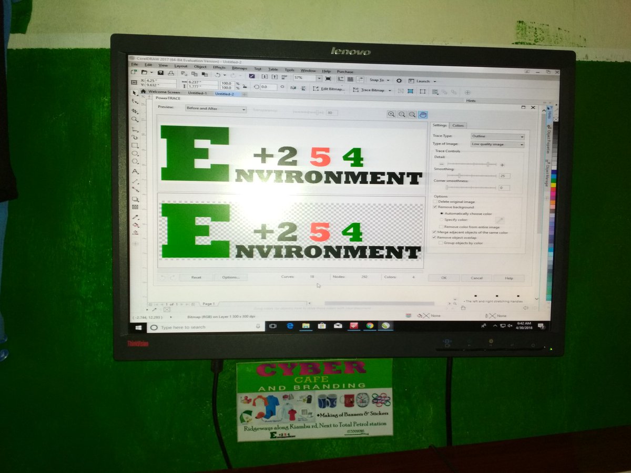Viewport: 631px width, 473px height.
Task: Open Google Chrome from the taskbar
Action: point(370,326)
